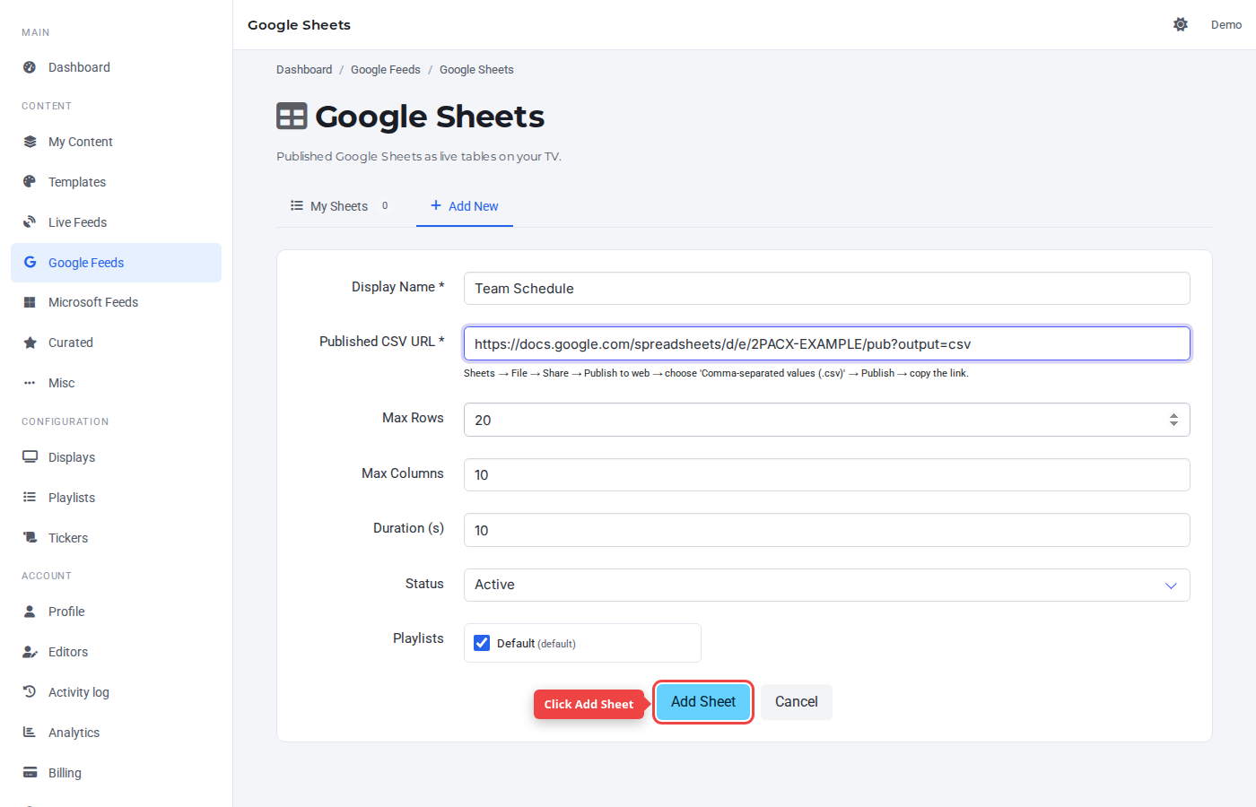Click the Misc label in sidebar
Screen dimensions: 1256x807
62,383
